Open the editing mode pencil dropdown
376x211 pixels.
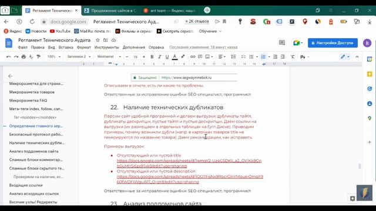345,57
